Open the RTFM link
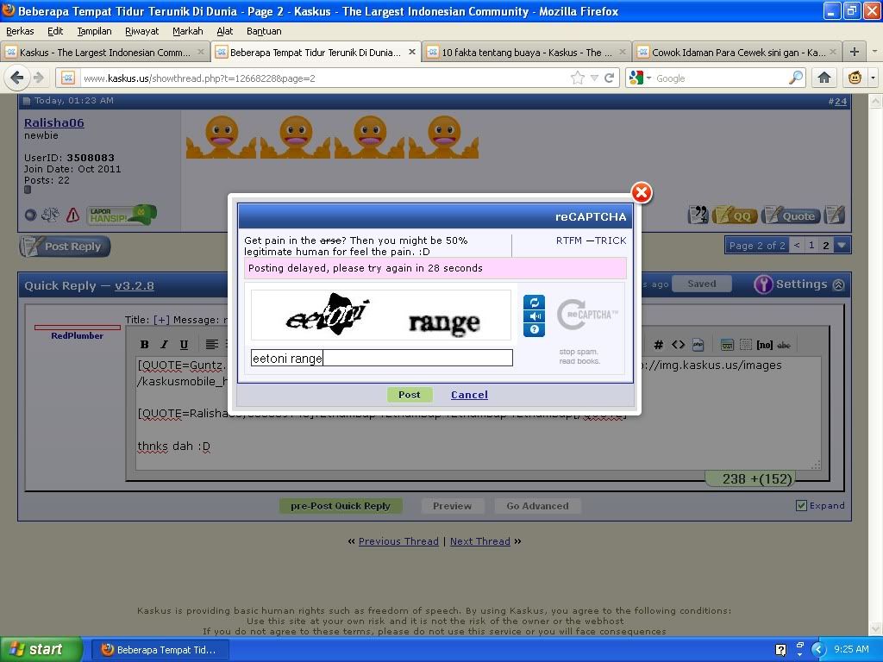The width and height of the screenshot is (883, 662). 569,240
